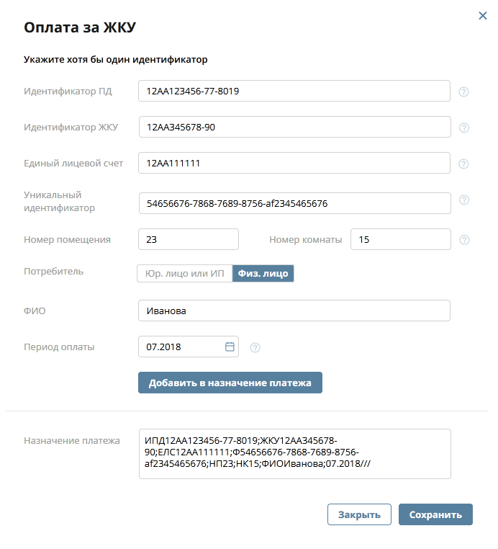Focus the Идентификатор ПД input field
The height and width of the screenshot is (549, 498).
[294, 91]
